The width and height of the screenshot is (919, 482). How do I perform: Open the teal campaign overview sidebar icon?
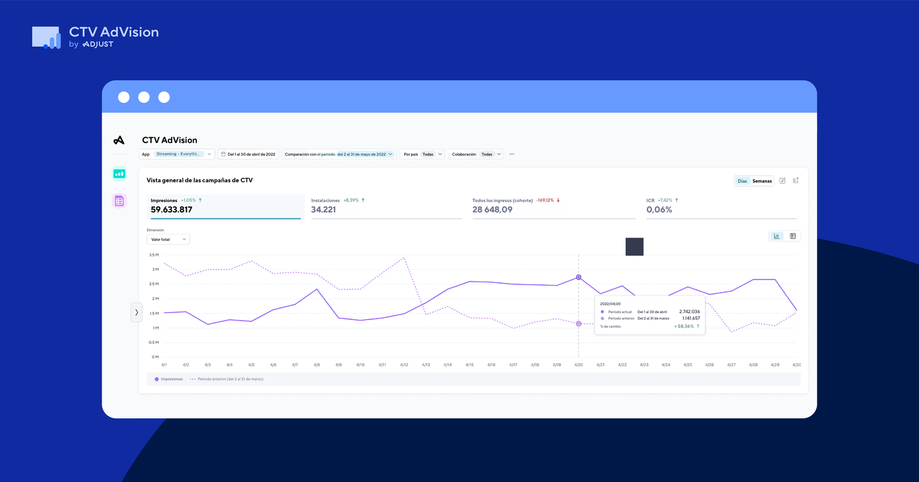click(x=119, y=173)
